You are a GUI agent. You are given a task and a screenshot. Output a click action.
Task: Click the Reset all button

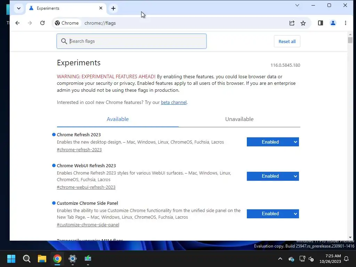[x=287, y=41]
